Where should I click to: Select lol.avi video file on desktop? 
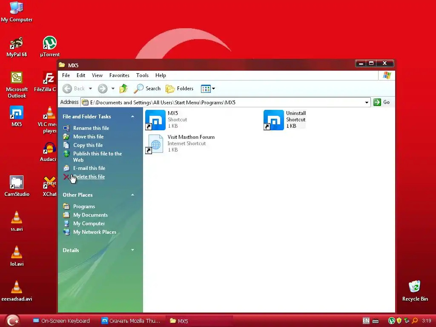pyautogui.click(x=17, y=256)
